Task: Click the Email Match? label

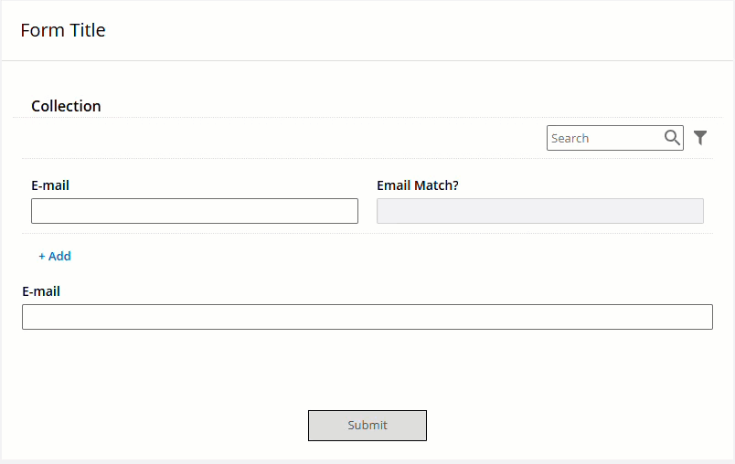Action: [x=418, y=185]
